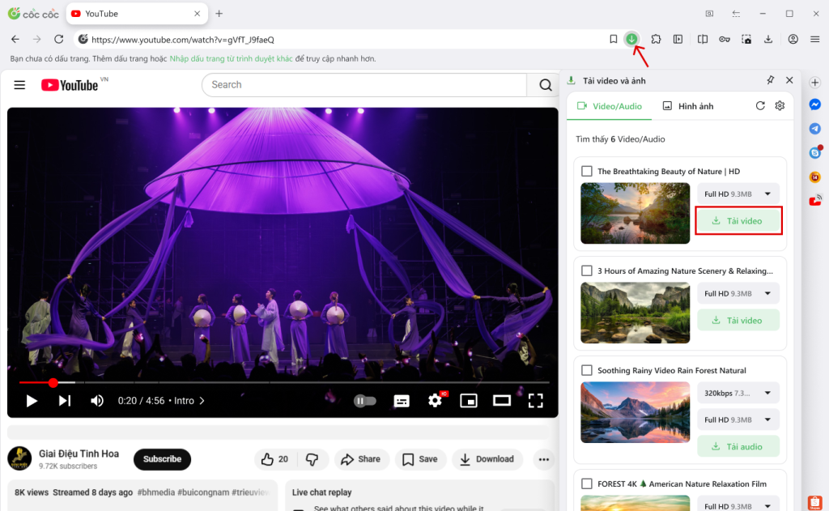Dislike the video

pos(312,459)
